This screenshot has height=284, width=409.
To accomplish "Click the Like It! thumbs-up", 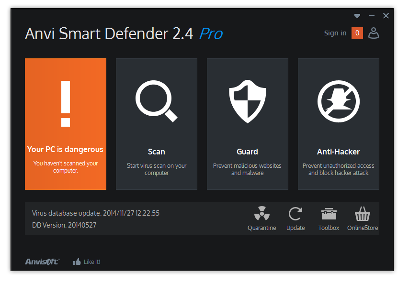I will coord(87,262).
